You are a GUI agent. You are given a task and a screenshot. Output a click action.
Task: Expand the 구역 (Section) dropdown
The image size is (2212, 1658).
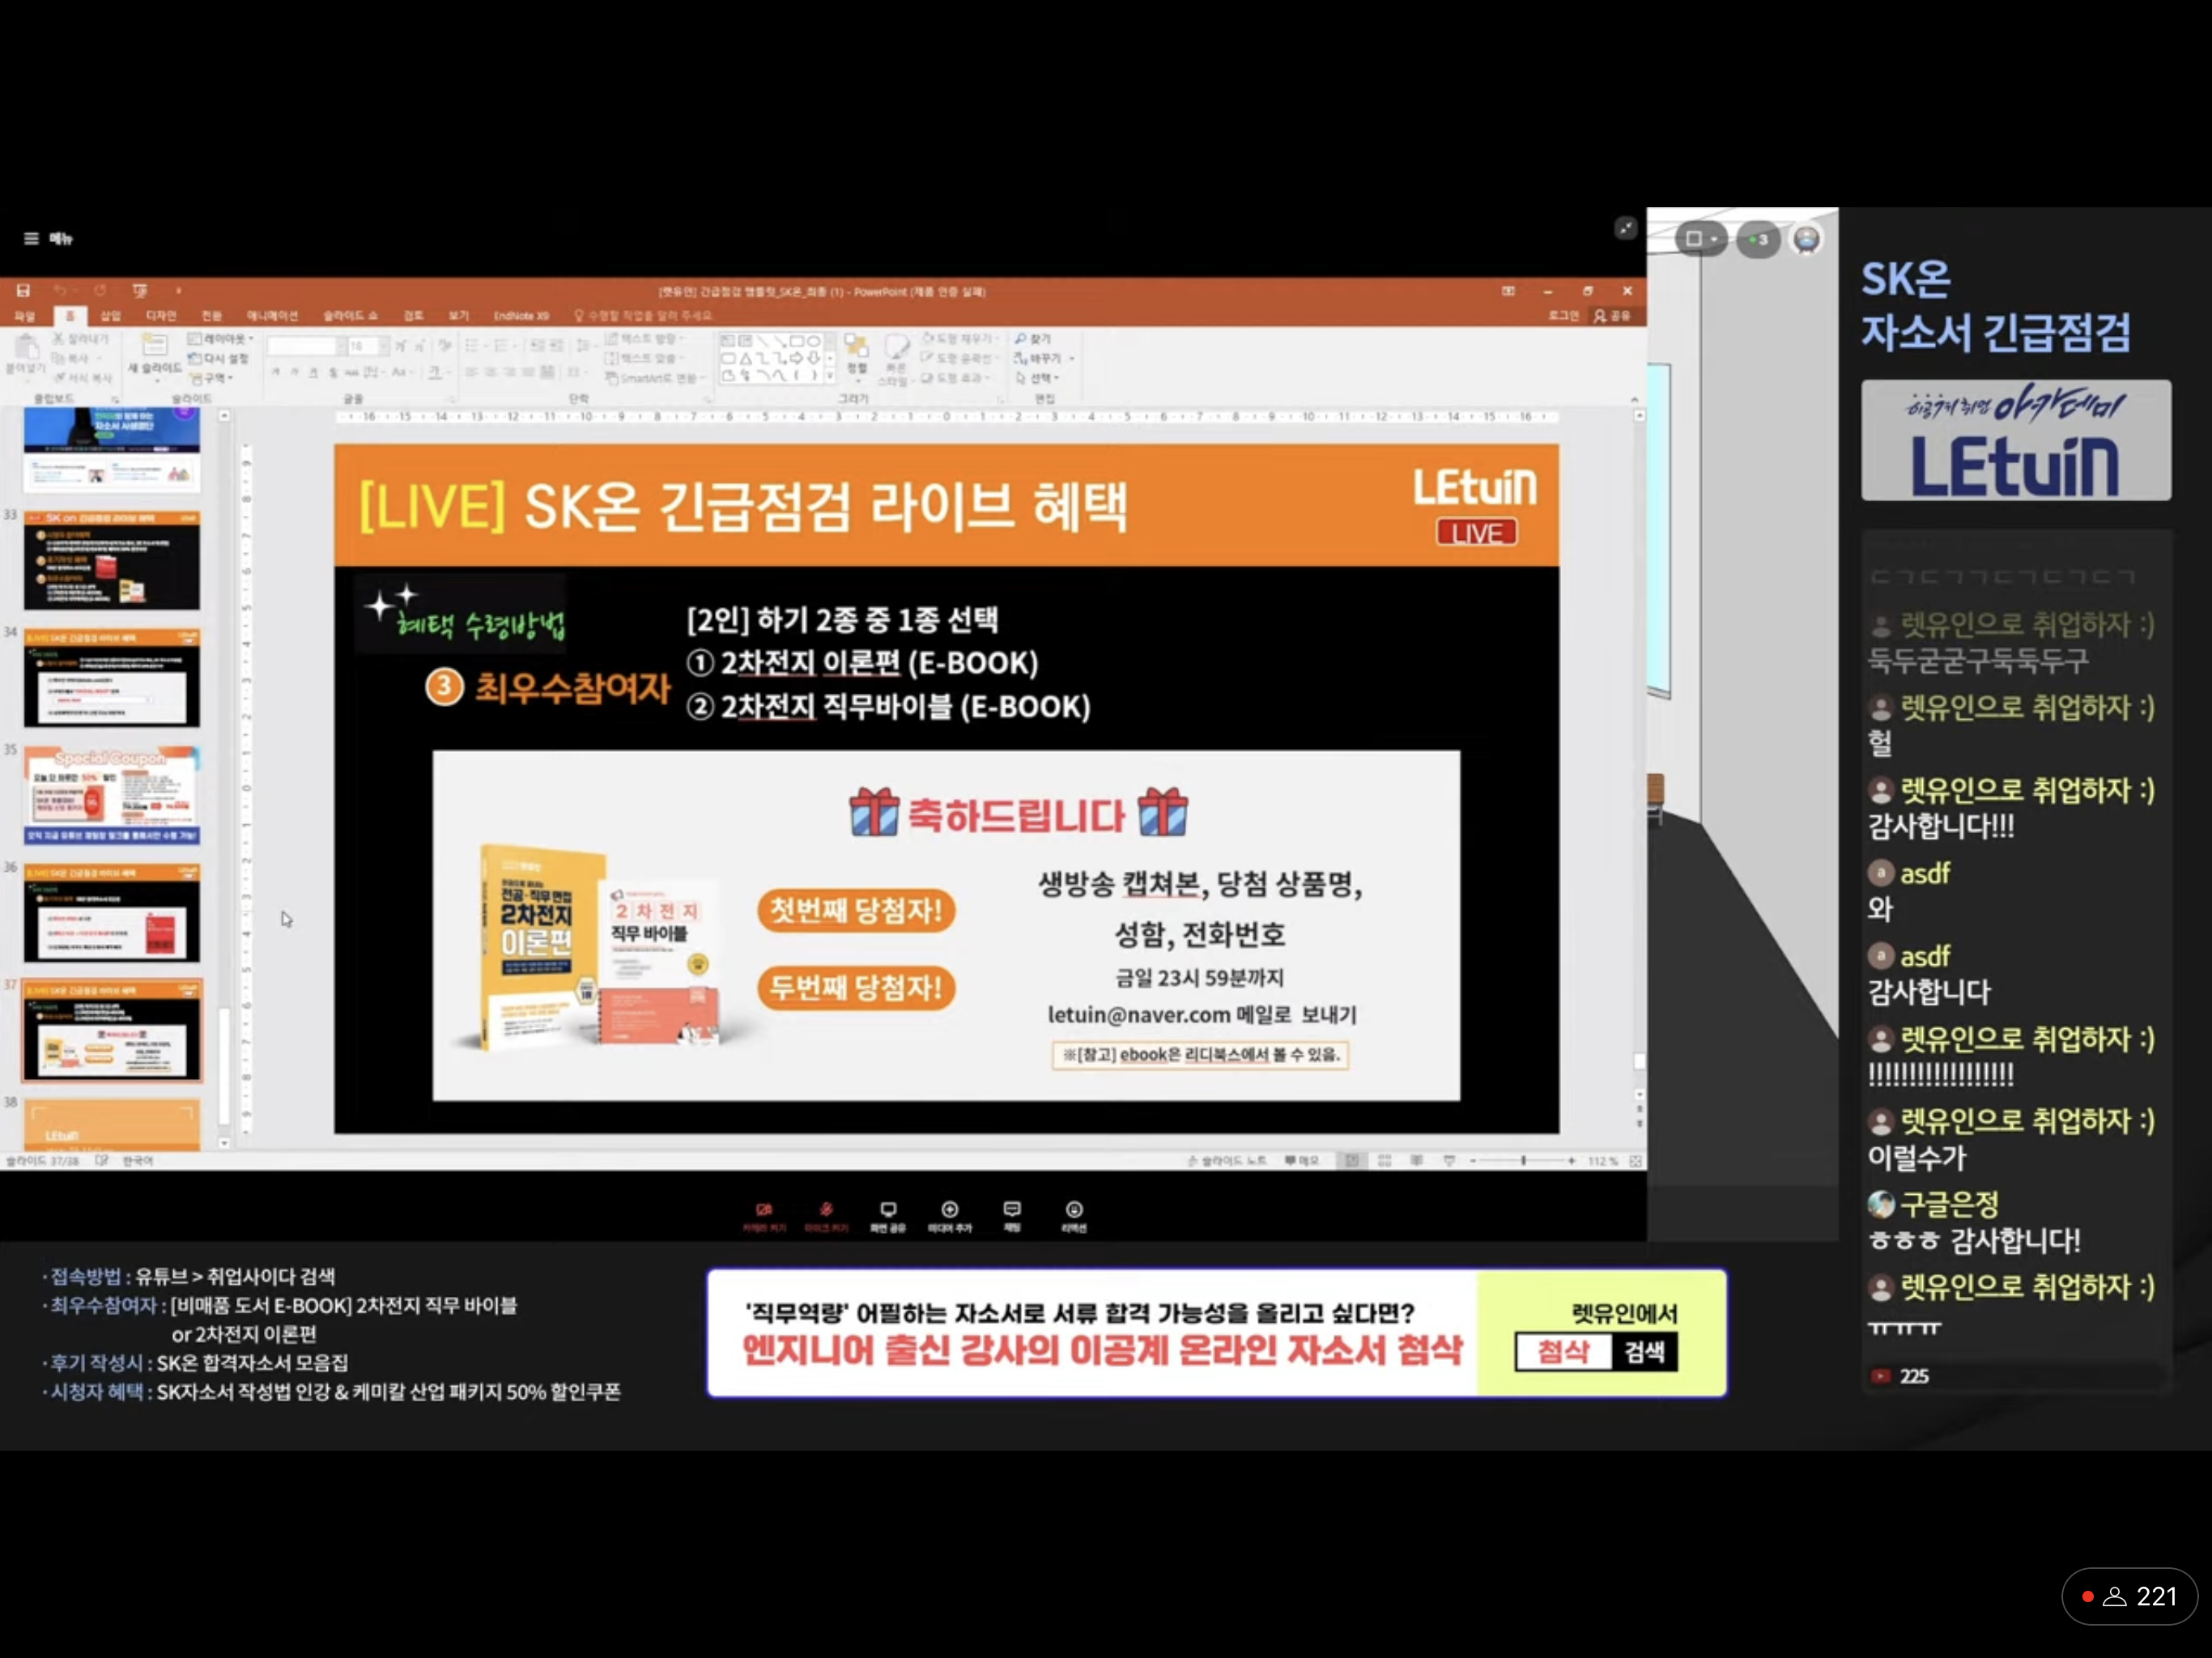[212, 378]
